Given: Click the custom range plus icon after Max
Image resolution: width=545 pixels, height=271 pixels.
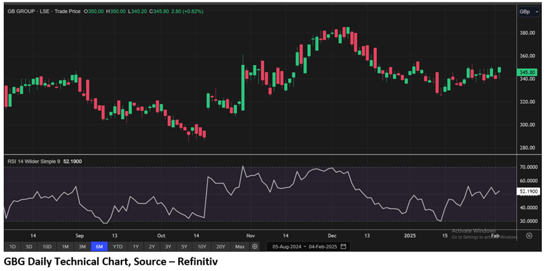Looking at the screenshot, I should 255,247.
